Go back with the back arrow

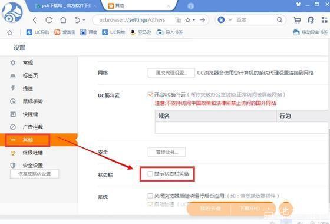[x=35, y=20]
